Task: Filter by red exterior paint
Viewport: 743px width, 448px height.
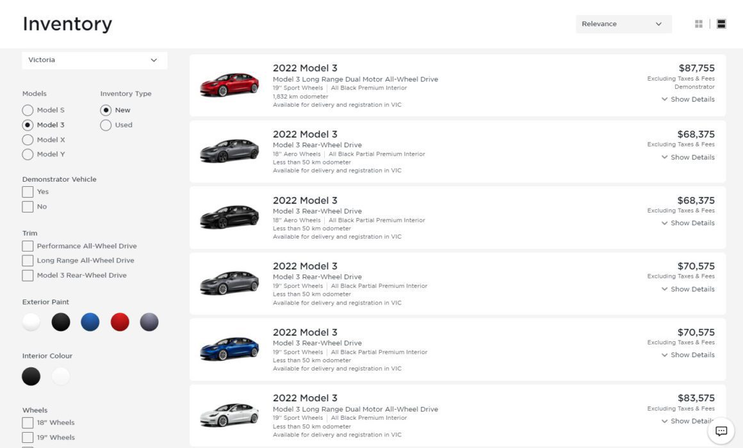Action: coord(120,322)
